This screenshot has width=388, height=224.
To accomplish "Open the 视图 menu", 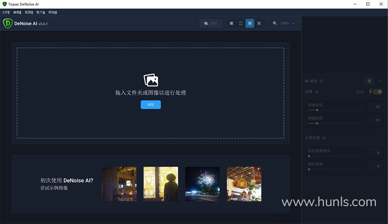I will point(29,13).
